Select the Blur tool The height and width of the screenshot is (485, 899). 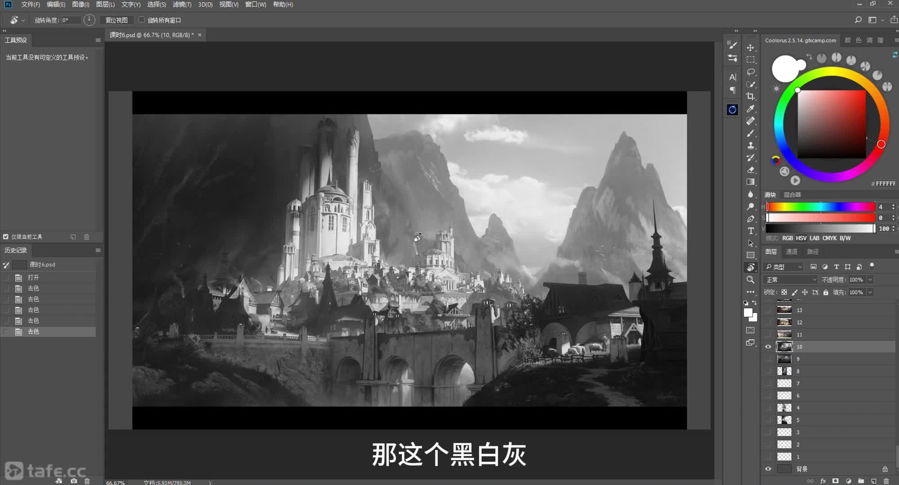point(750,194)
